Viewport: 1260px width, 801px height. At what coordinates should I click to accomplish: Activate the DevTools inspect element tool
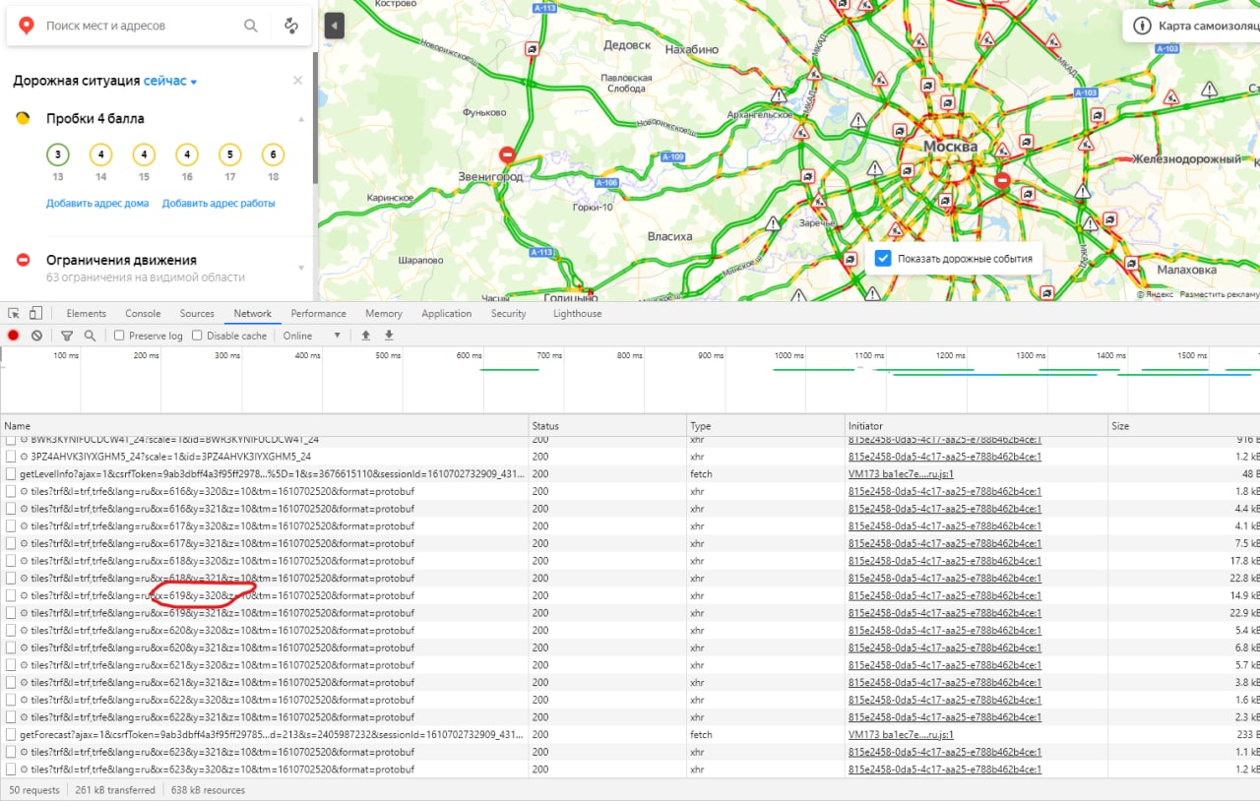(14, 313)
